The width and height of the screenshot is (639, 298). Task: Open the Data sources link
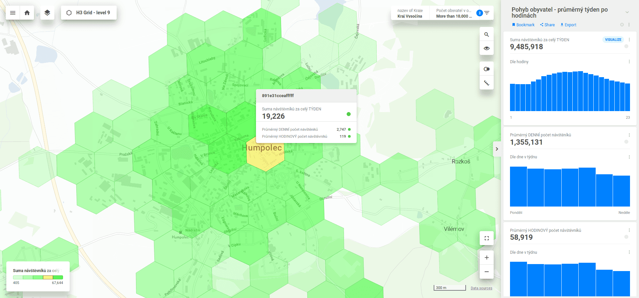pyautogui.click(x=481, y=288)
